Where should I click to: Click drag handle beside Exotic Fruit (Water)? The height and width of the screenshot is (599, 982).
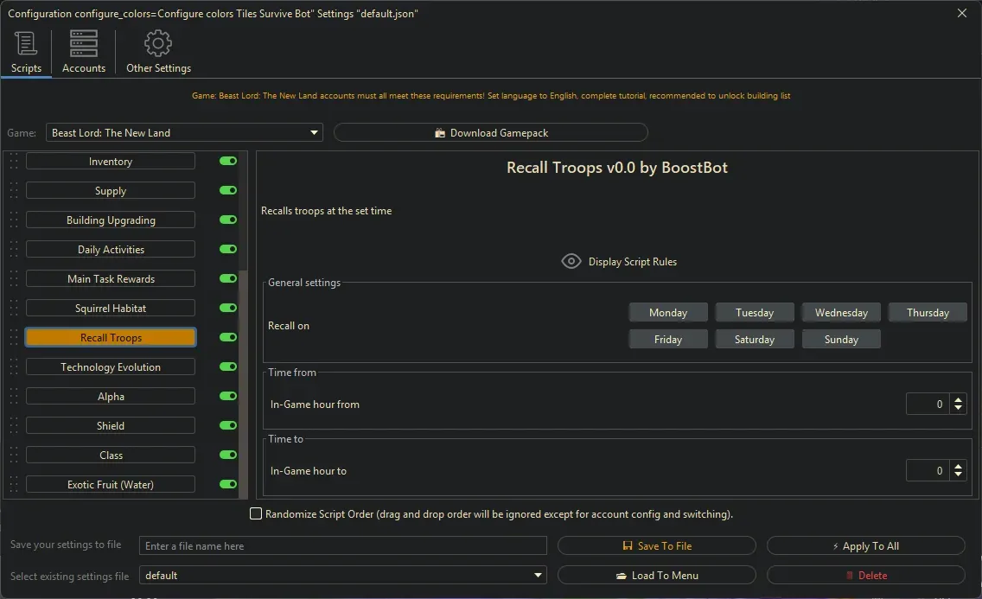tap(13, 485)
